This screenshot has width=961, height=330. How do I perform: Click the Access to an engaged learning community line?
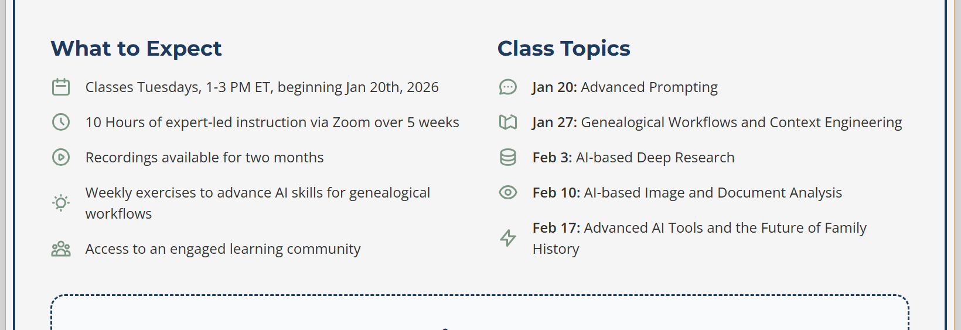[223, 249]
